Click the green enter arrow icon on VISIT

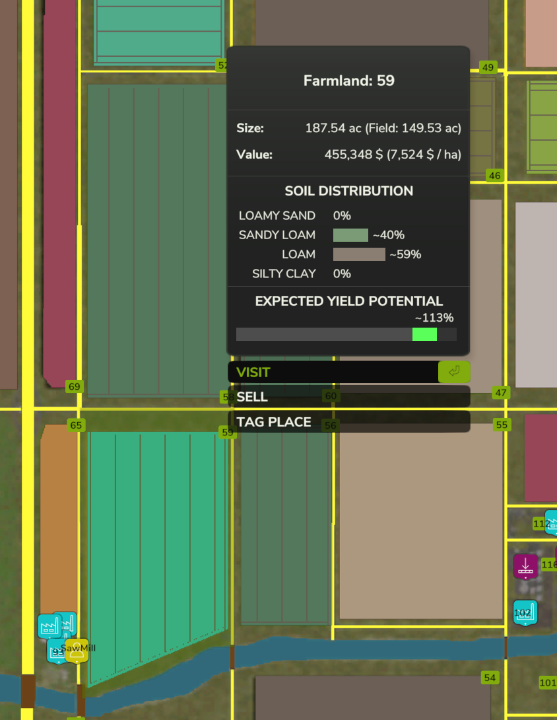454,371
